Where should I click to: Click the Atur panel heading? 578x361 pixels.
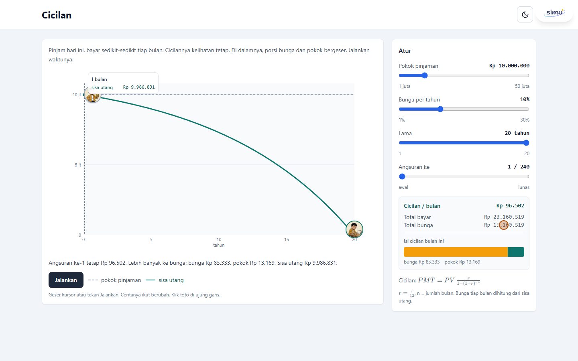405,51
